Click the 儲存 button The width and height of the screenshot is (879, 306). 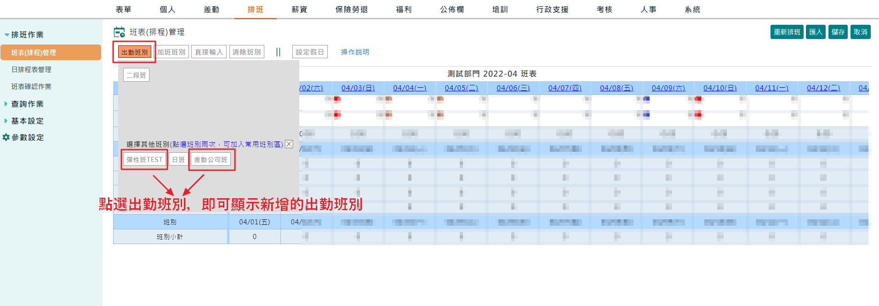(838, 32)
